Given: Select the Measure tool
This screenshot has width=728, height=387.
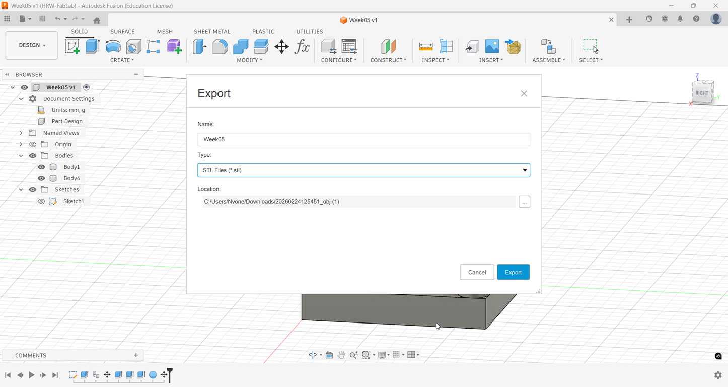Looking at the screenshot, I should 426,47.
